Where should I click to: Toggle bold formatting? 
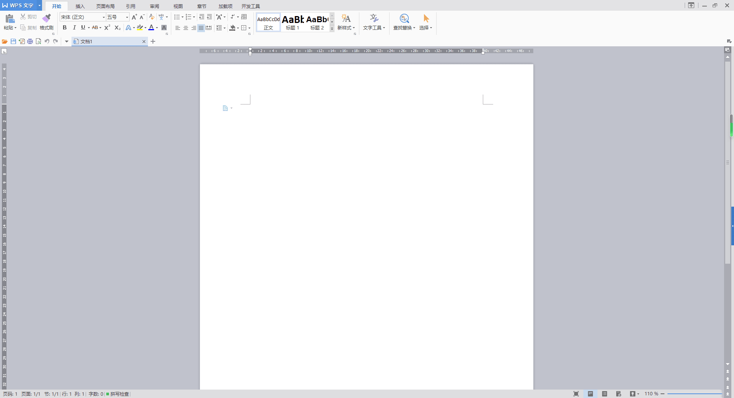(65, 28)
